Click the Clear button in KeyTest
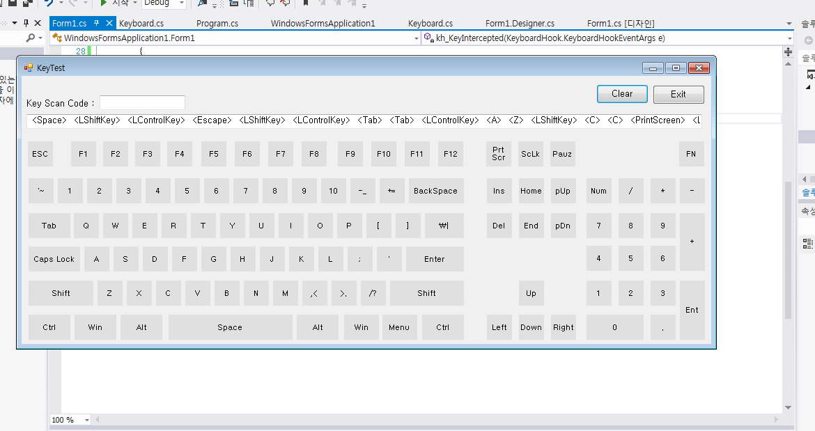The image size is (815, 431). coord(622,94)
